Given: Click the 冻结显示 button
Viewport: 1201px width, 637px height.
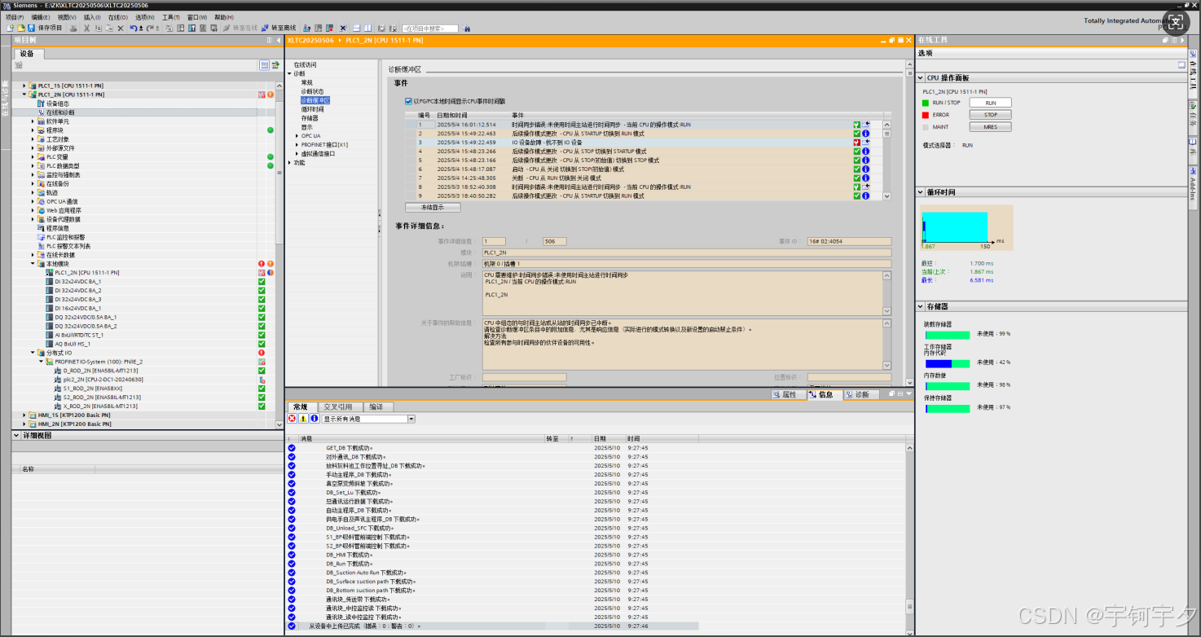Looking at the screenshot, I should tap(433, 207).
